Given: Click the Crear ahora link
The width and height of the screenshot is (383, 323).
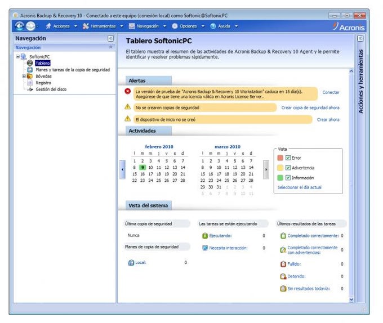Looking at the screenshot, I should [x=328, y=119].
